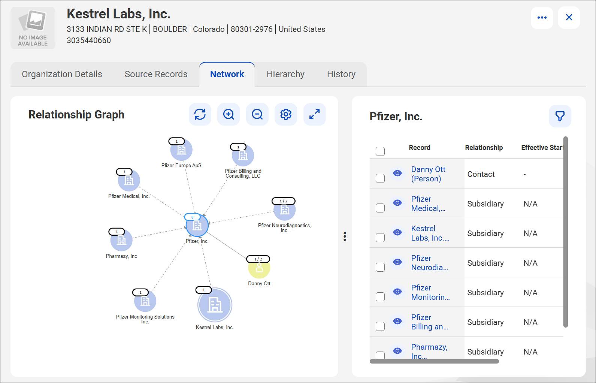Viewport: 596px width, 383px height.
Task: View the Pfizer Monitorin... record eye icon
Action: pyautogui.click(x=397, y=292)
